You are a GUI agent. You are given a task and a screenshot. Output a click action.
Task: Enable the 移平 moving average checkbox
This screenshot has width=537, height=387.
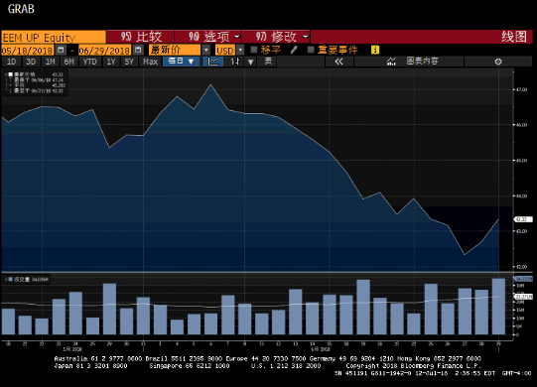(254, 50)
